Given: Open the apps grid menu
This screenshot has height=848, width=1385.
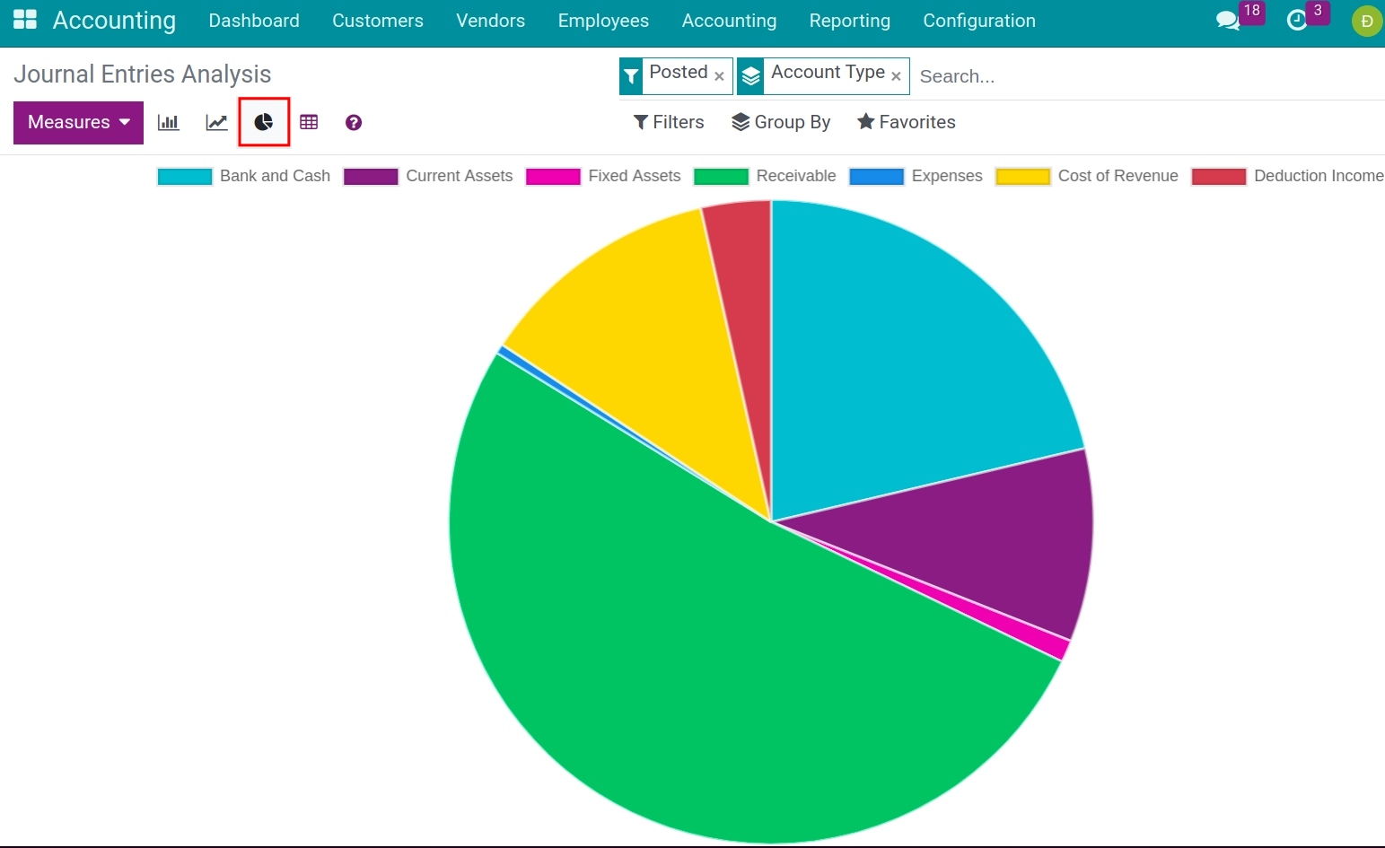Looking at the screenshot, I should pyautogui.click(x=24, y=20).
